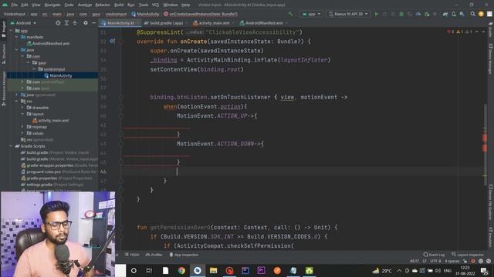Image resolution: width=494 pixels, height=277 pixels.
Task: Click the Make Project hammer icon
Action: [290, 14]
